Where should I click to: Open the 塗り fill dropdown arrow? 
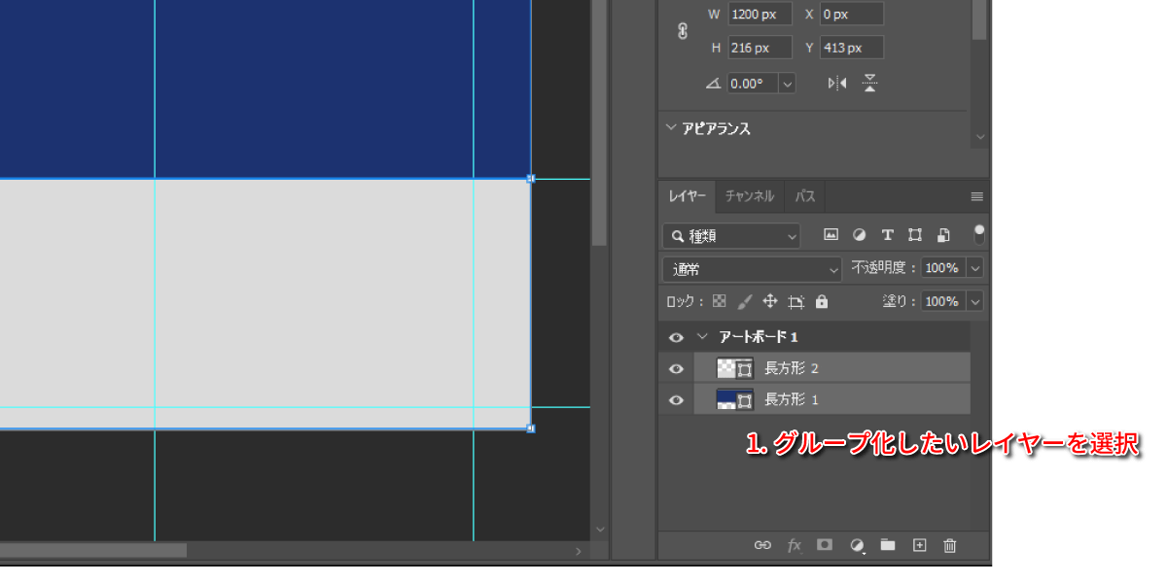coord(975,301)
